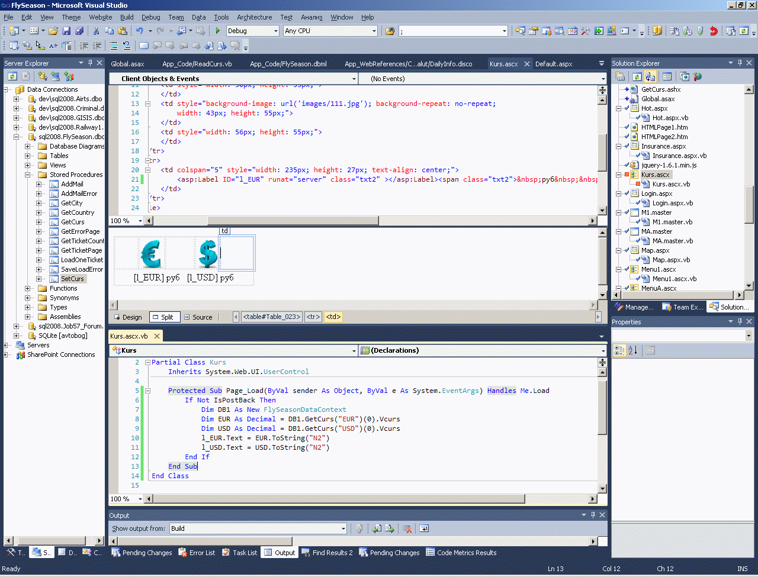
Task: Select GetCurs stored procedure in Server Explorer
Action: [72, 222]
